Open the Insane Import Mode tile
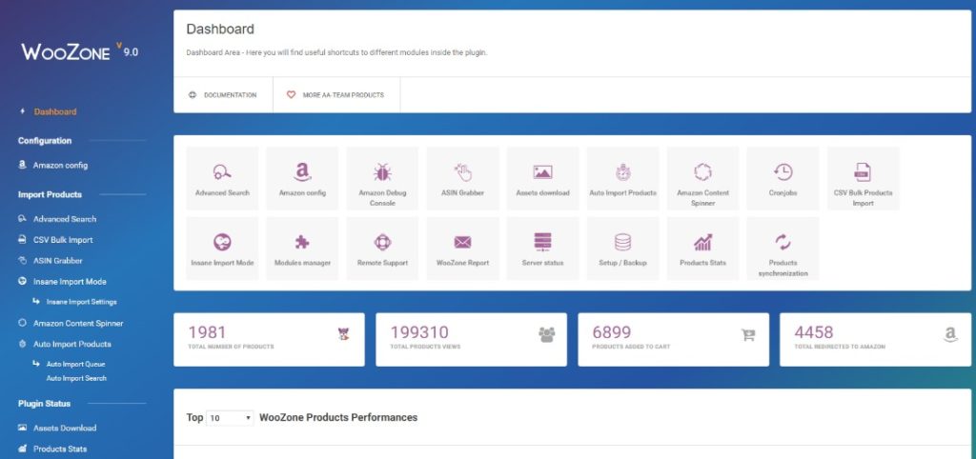The width and height of the screenshot is (976, 459). 222,249
